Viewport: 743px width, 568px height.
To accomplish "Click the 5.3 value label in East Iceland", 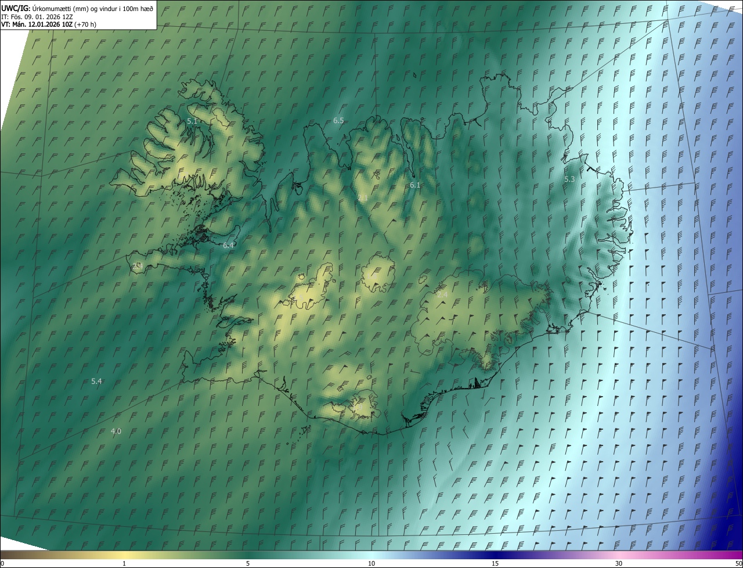I will click(569, 179).
